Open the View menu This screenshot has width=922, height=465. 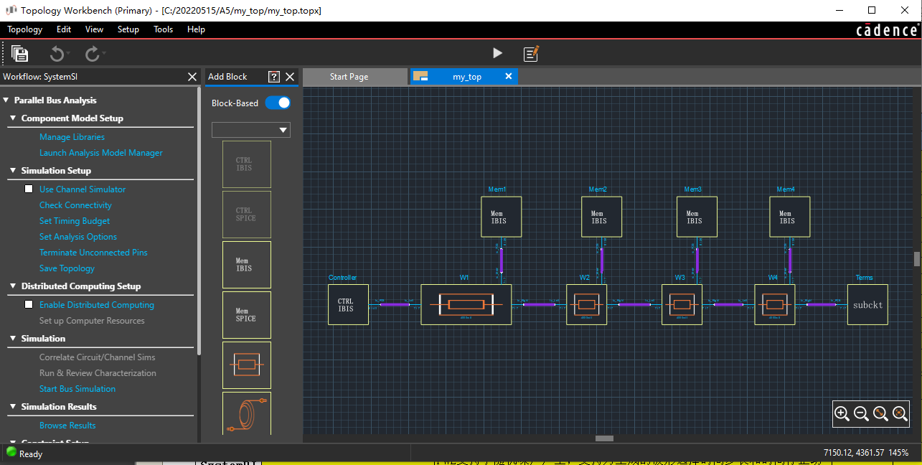point(94,29)
